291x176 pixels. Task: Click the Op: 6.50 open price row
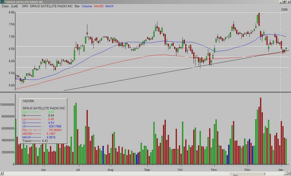pyautogui.click(x=38, y=112)
